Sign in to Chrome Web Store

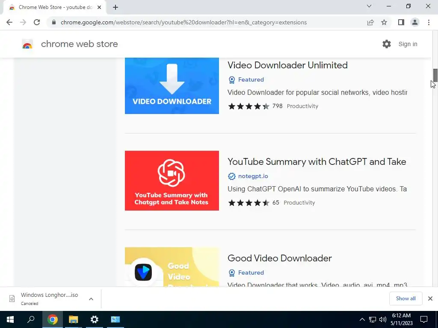408,44
